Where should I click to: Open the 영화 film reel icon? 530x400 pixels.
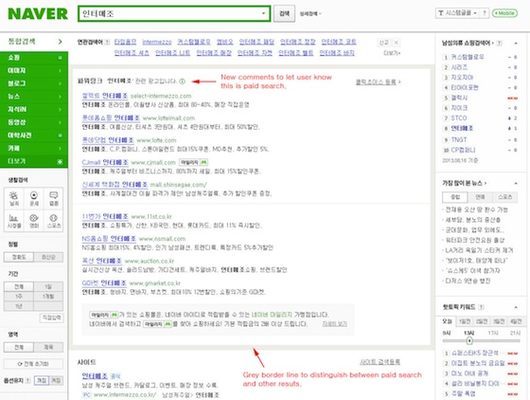tap(34, 221)
